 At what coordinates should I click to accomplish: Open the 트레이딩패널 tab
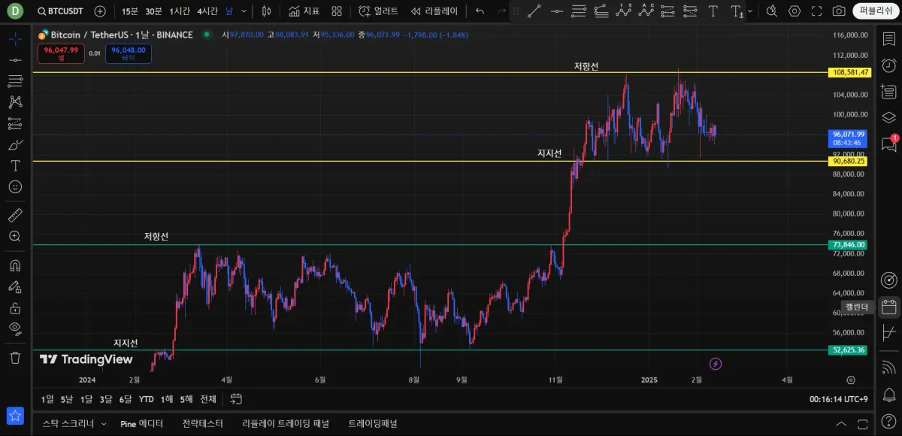373,423
